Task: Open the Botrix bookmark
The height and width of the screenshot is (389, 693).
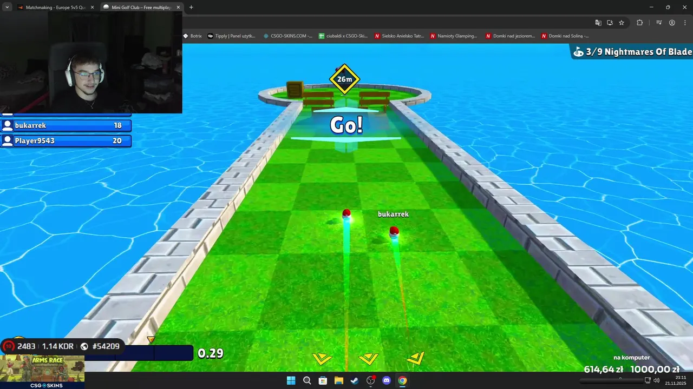Action: 192,36
